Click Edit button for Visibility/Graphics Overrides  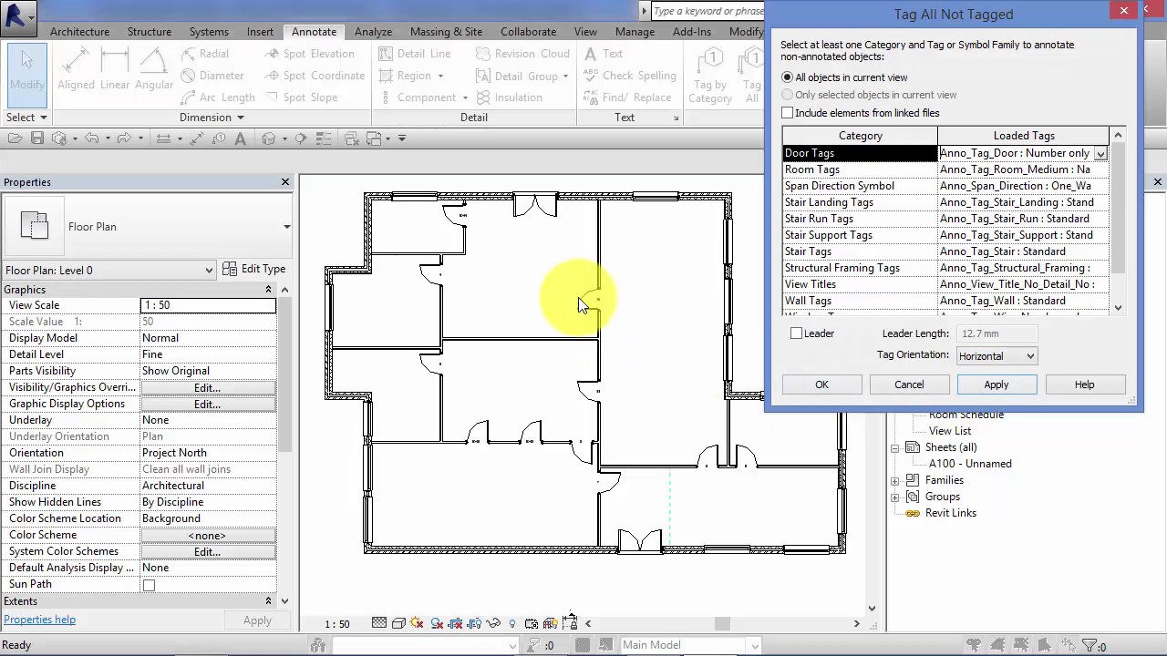click(x=208, y=387)
